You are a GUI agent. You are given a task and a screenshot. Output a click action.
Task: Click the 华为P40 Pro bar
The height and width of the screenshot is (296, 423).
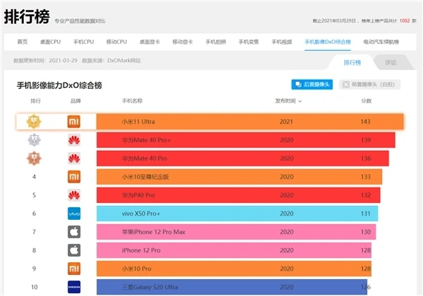click(238, 195)
